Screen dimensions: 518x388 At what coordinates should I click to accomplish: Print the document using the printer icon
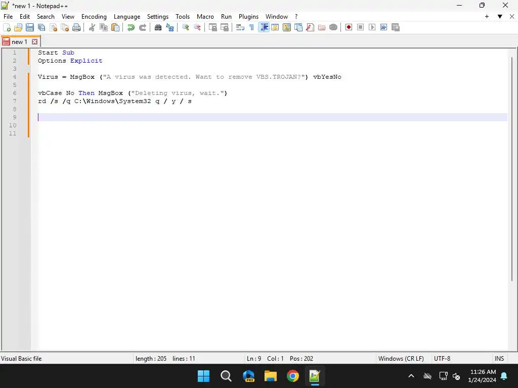point(76,27)
